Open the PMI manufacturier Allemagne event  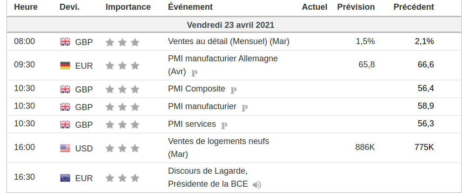[222, 59]
